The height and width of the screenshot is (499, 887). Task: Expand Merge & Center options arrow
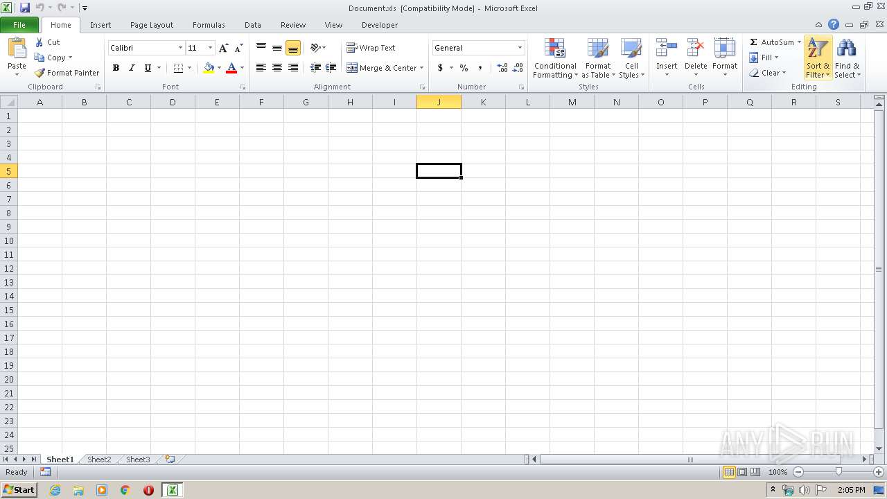(421, 68)
